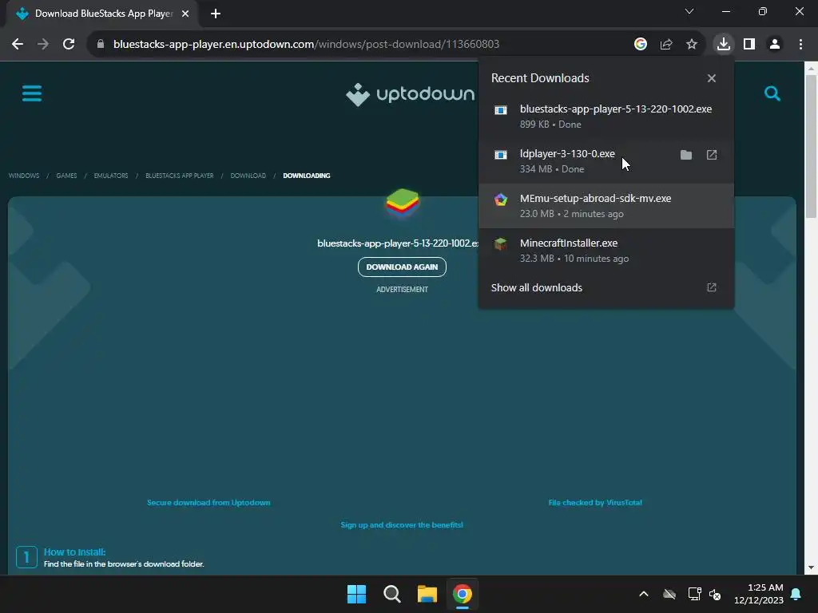Toggle the Chrome downloads toolbar button

coord(724,45)
